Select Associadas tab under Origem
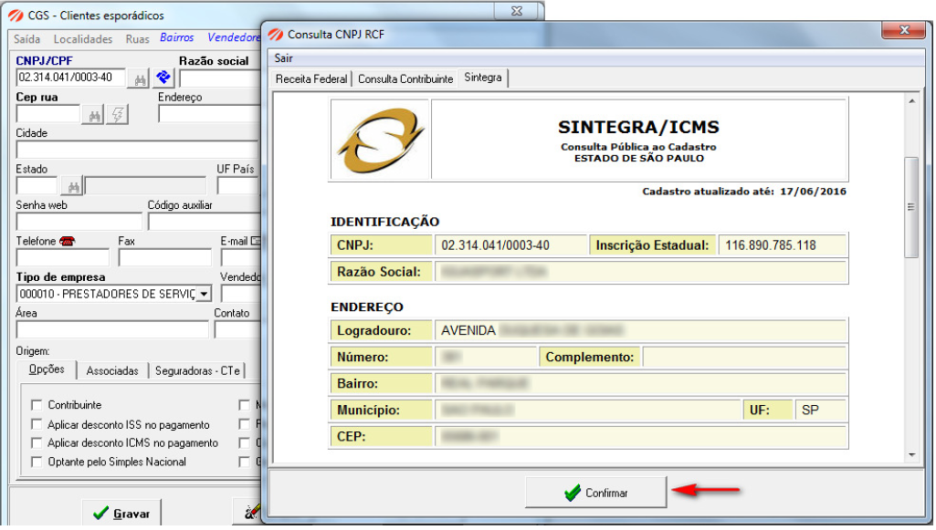Image resolution: width=936 pixels, height=530 pixels. (112, 371)
